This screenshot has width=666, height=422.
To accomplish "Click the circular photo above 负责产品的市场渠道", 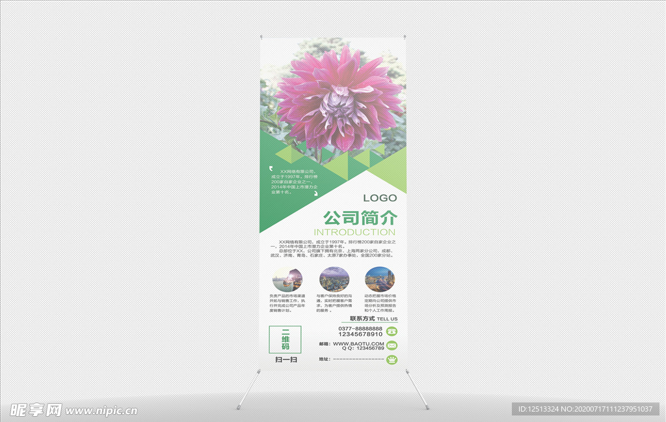I will point(287,279).
